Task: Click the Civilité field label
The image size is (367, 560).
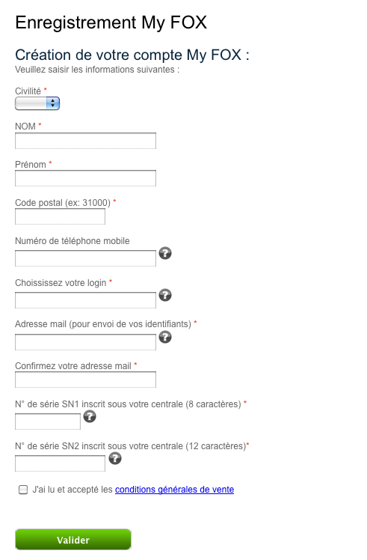Action: point(28,91)
